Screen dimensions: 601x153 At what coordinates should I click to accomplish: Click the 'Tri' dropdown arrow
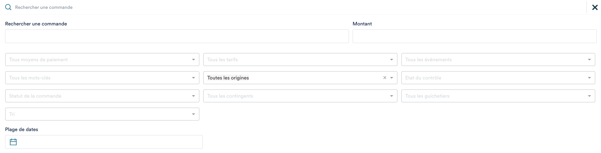pyautogui.click(x=194, y=114)
